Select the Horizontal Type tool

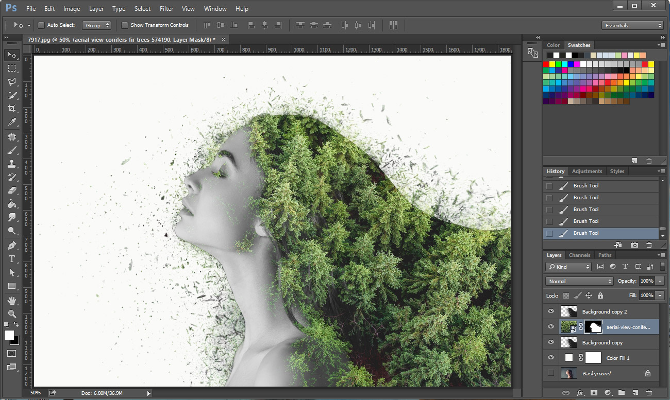pyautogui.click(x=12, y=259)
